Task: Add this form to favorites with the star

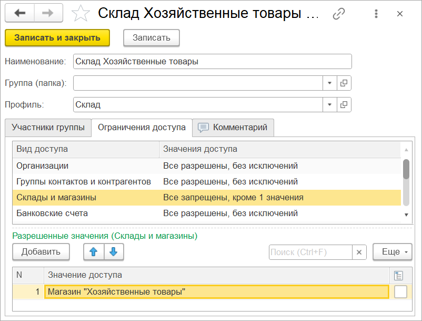Action: click(81, 13)
